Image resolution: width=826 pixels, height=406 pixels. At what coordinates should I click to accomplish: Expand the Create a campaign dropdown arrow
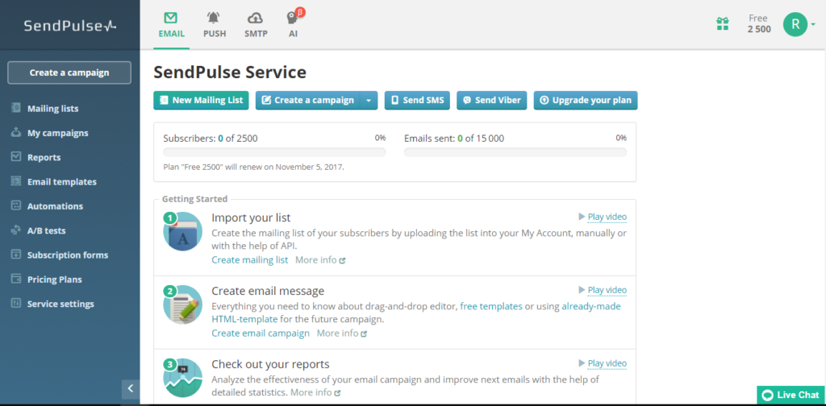pos(369,101)
